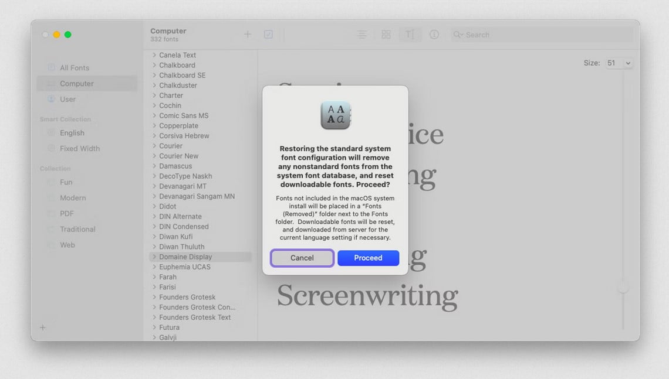Select Devanagari Sangam MN in font list
This screenshot has height=379, width=669.
197,196
